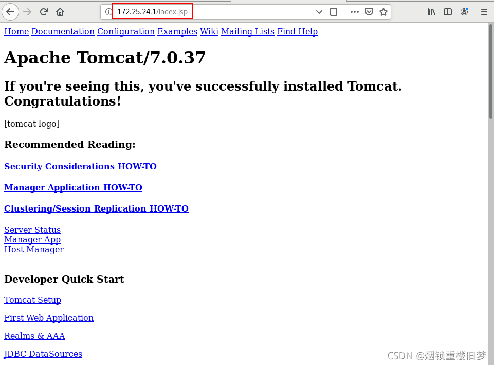Screen dimensions: 494x365
Task: Click the vertical scrollbar thumb
Action: click(490, 72)
